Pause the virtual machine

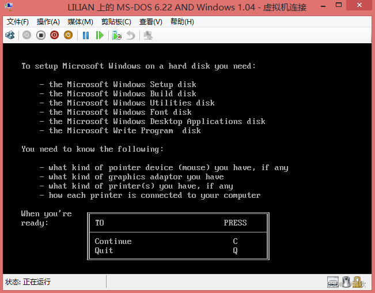[x=86, y=35]
